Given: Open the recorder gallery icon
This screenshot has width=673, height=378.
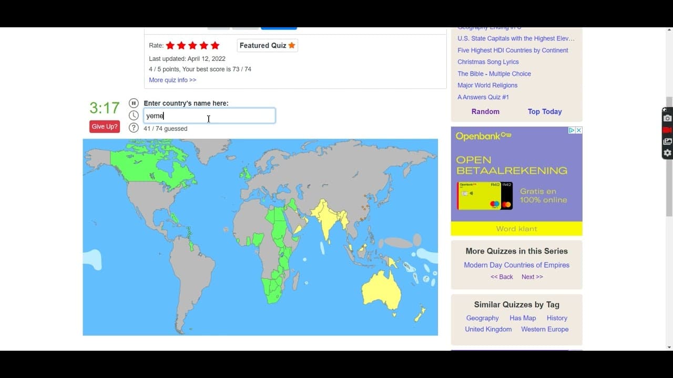Looking at the screenshot, I should tap(667, 141).
